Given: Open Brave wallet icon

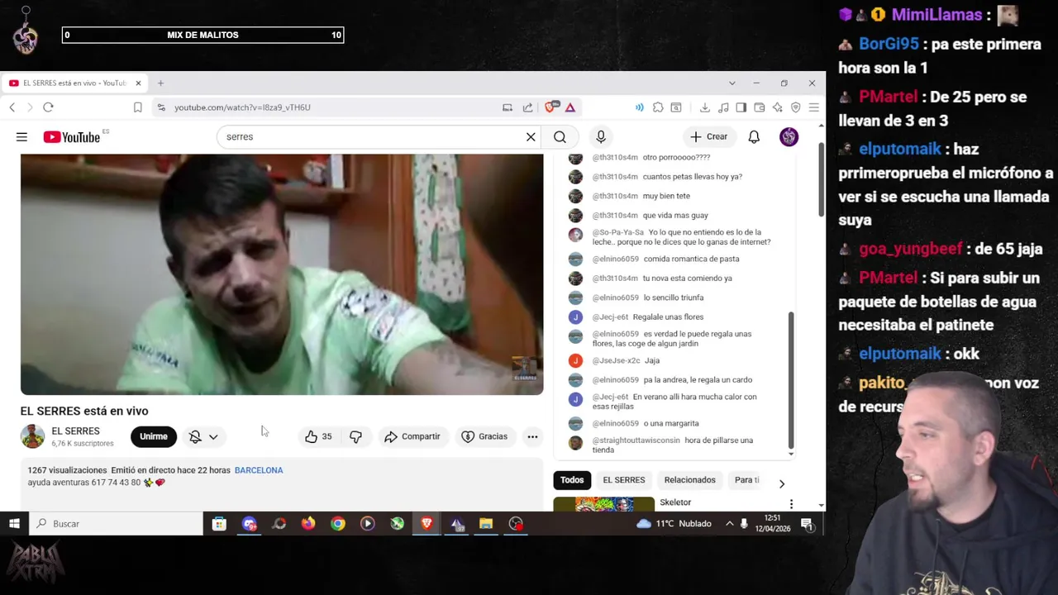Looking at the screenshot, I should tap(759, 107).
